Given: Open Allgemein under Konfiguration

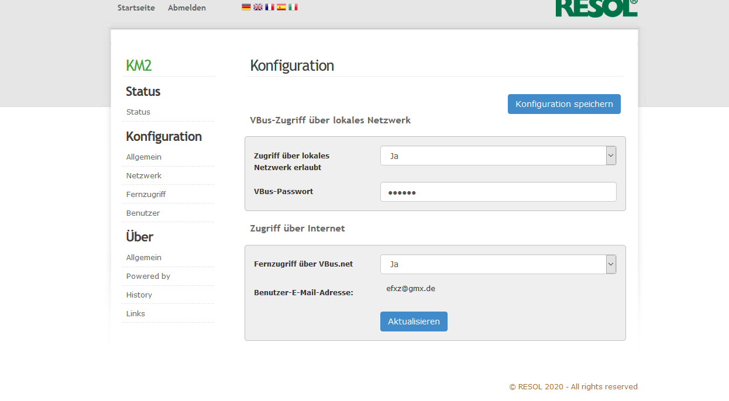Looking at the screenshot, I should [144, 157].
